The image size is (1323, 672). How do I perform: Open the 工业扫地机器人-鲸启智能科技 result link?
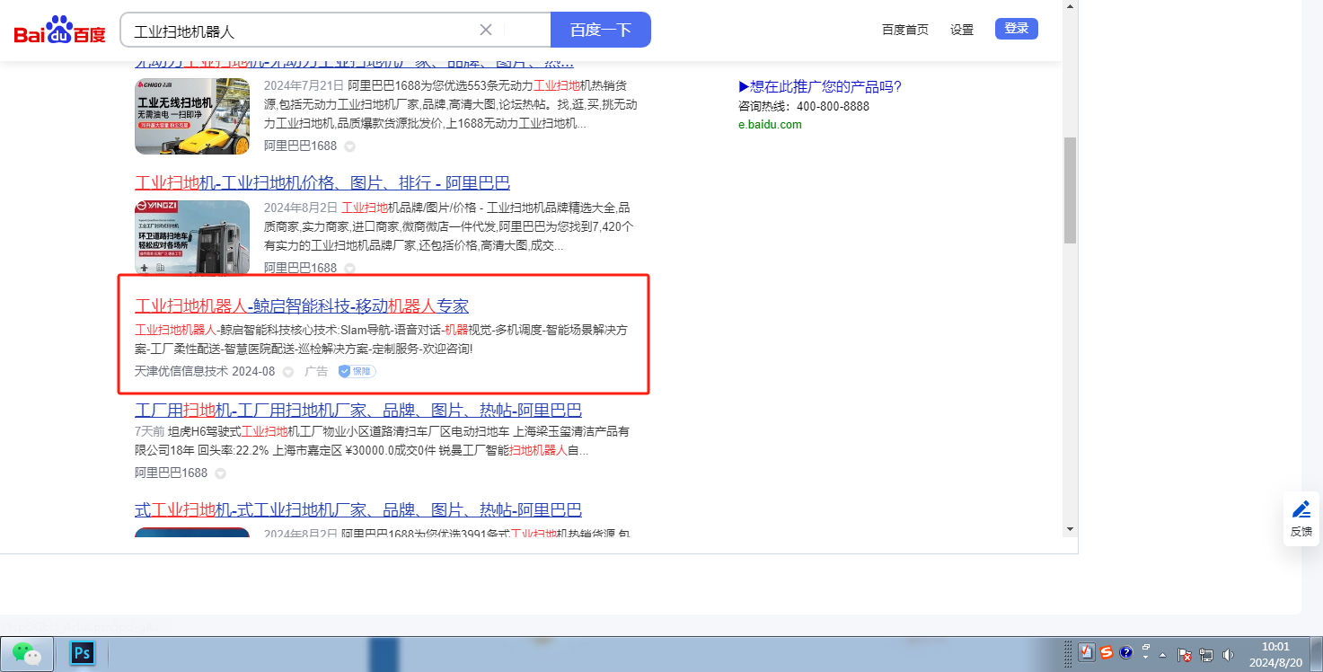coord(302,305)
